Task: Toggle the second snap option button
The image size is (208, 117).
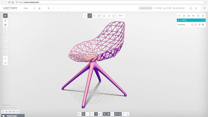Action: [x=108, y=114]
